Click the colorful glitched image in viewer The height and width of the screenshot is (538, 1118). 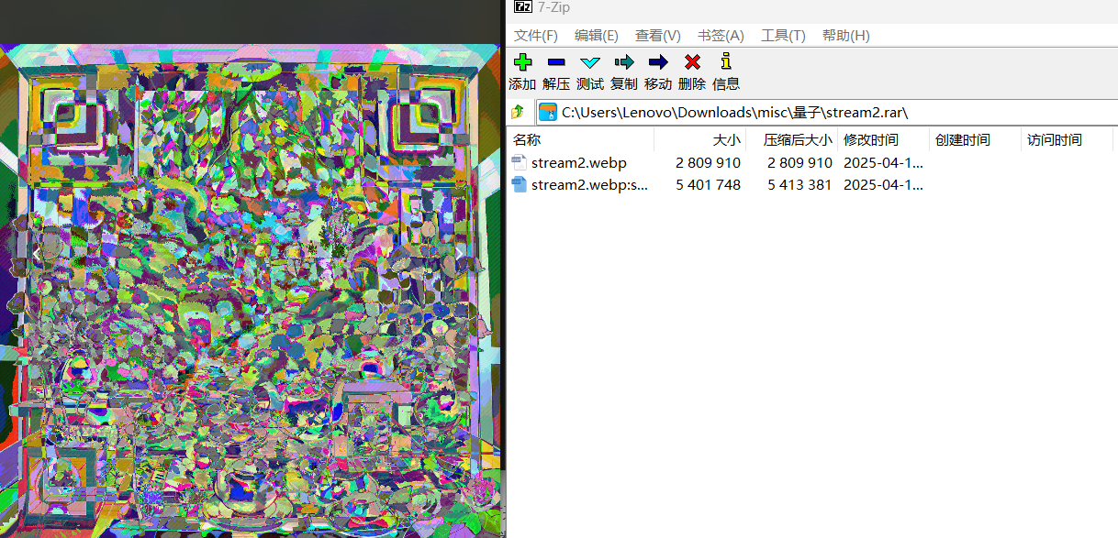pos(252,291)
